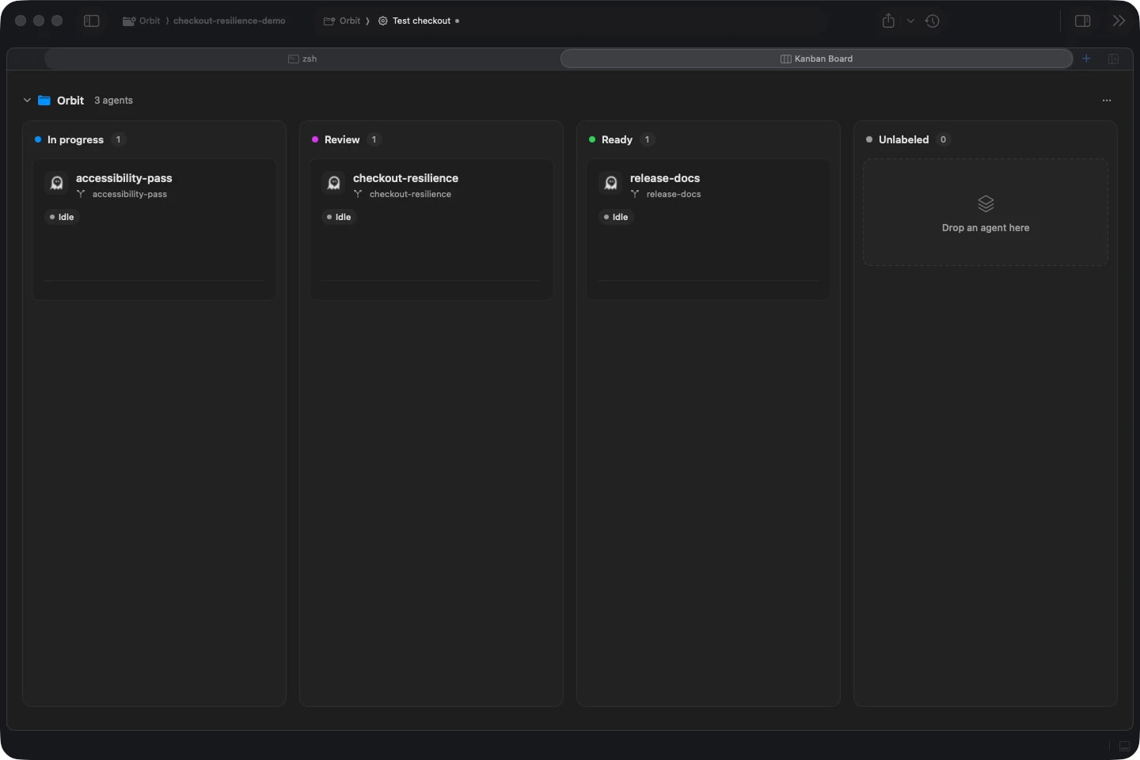Click the Orbit blue folder icon

[x=44, y=101]
